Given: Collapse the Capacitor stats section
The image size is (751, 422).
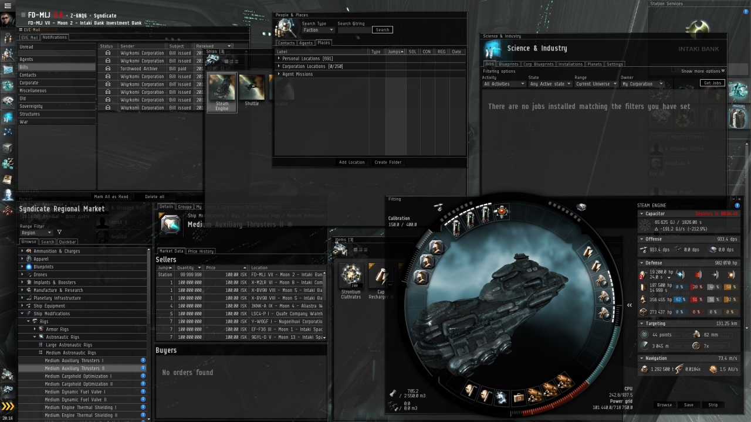Looking at the screenshot, I should [641, 214].
